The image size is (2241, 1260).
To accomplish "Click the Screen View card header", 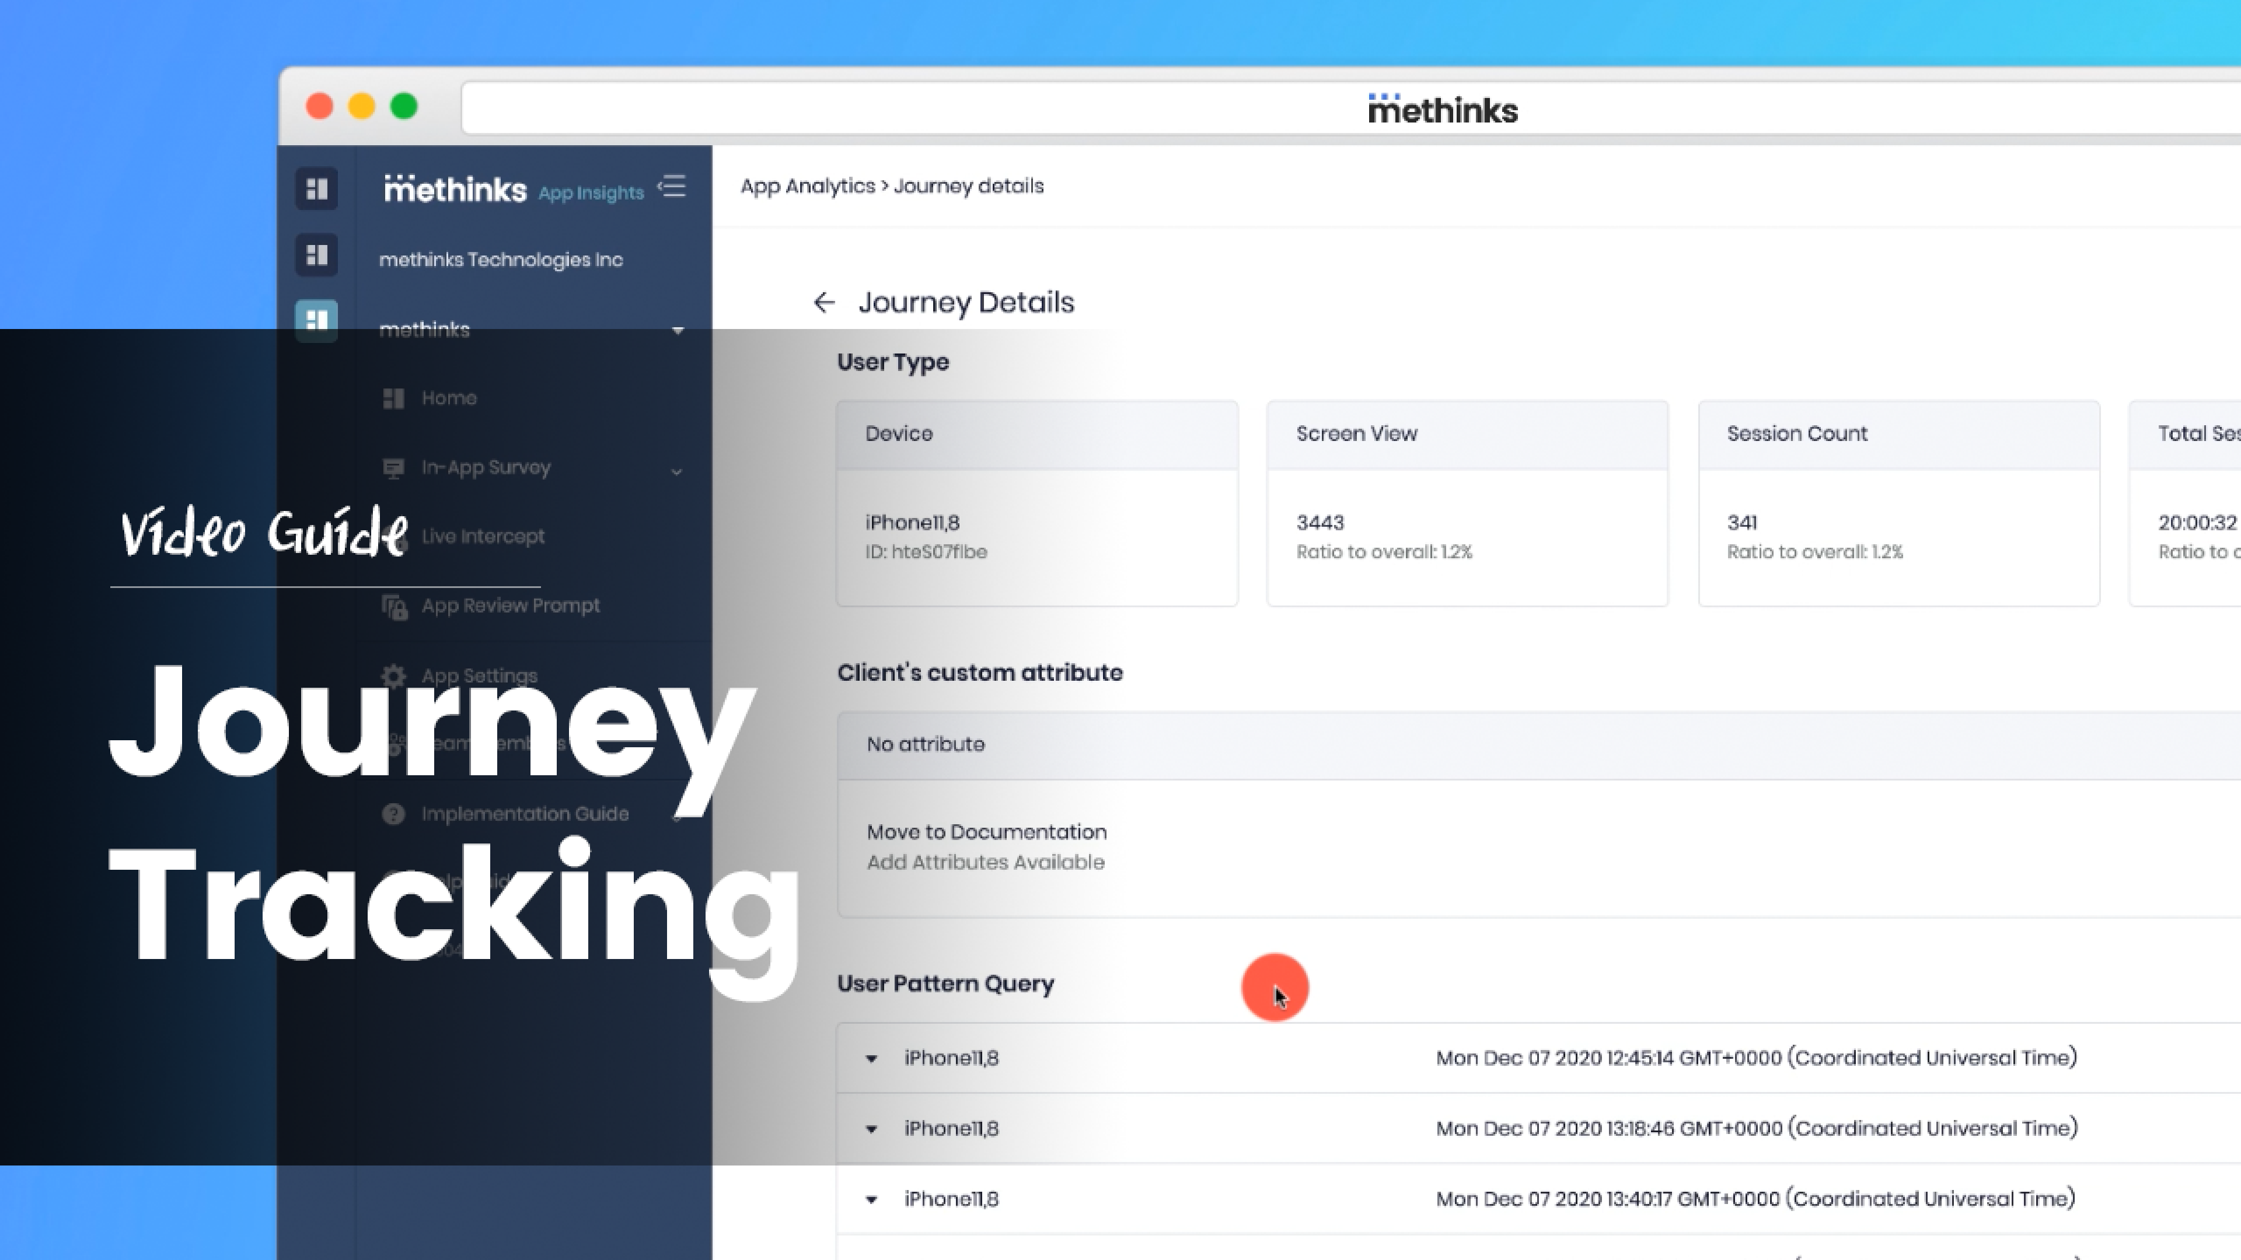I will pos(1468,434).
